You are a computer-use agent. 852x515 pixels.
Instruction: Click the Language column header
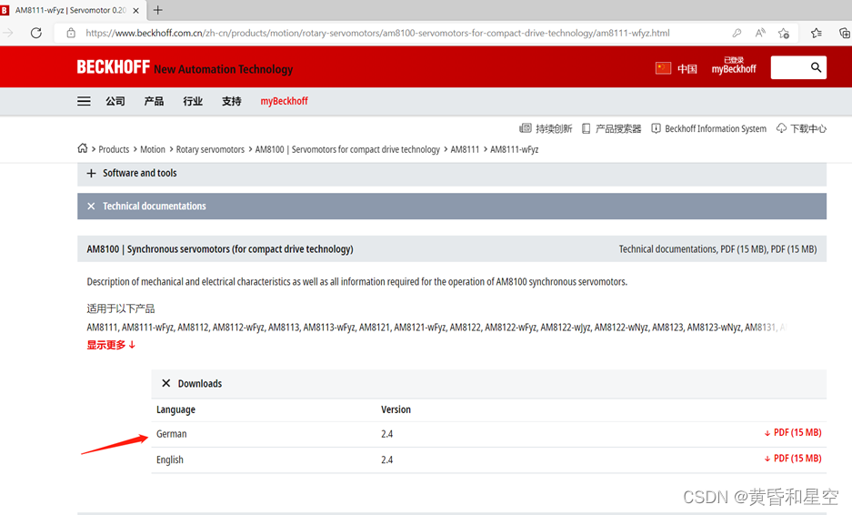(176, 409)
